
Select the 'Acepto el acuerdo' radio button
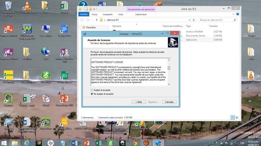pyautogui.click(x=92, y=90)
